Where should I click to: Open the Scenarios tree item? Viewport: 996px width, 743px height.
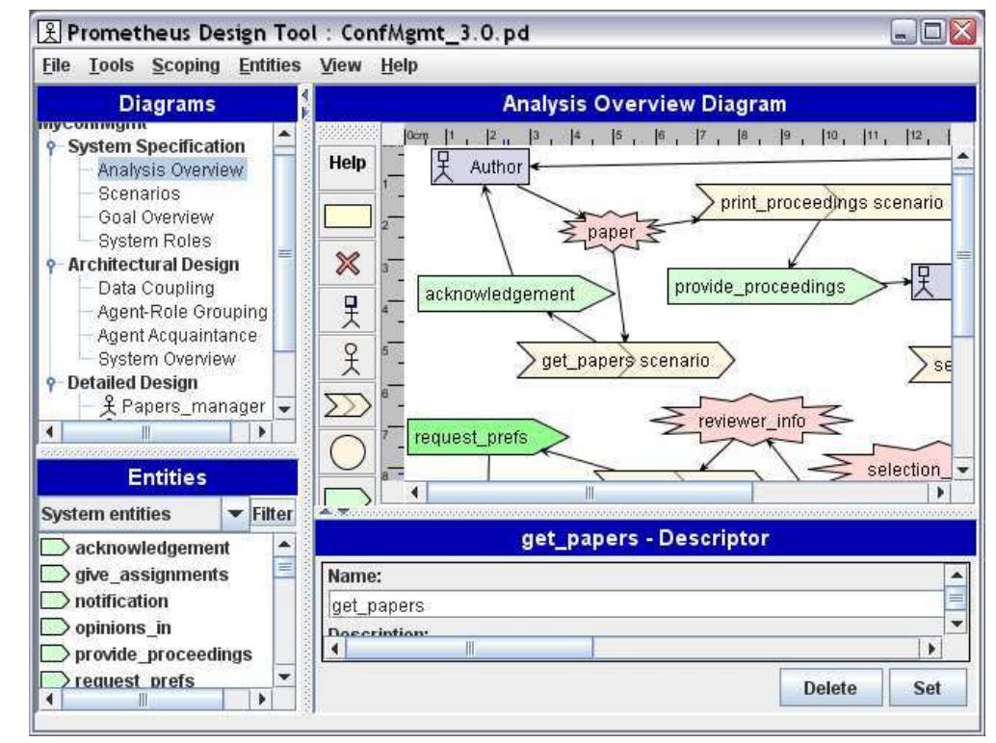[139, 193]
